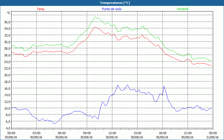Click the 09:00 time axis label
This screenshot has width=224, height=140.
pos(87,133)
